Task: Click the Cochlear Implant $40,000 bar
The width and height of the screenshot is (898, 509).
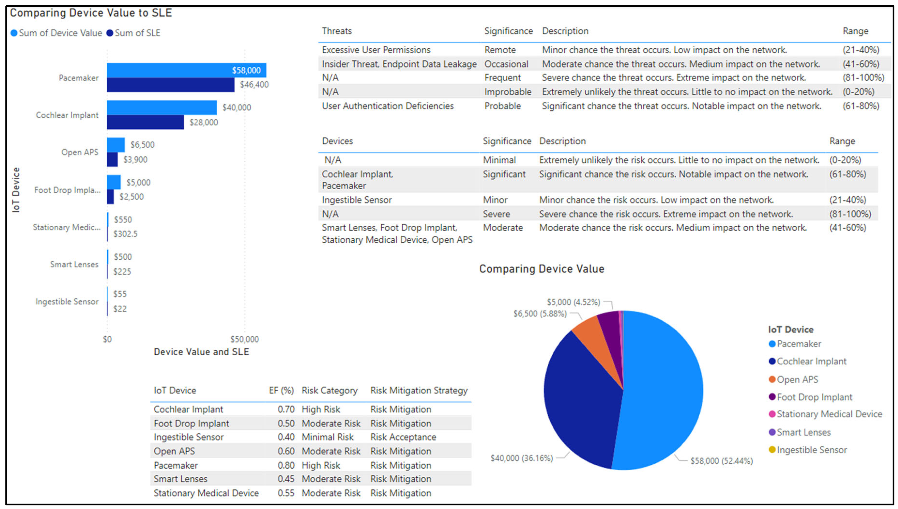Action: click(x=162, y=108)
